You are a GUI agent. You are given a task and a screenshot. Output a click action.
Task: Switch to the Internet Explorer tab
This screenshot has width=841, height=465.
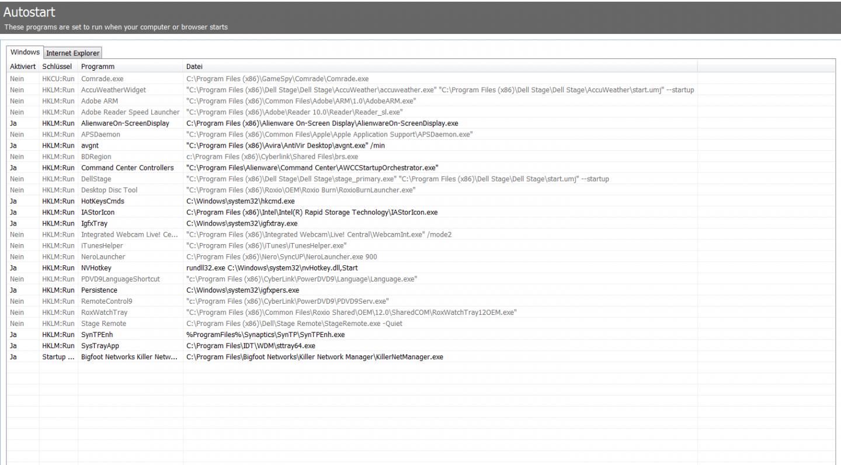point(73,53)
